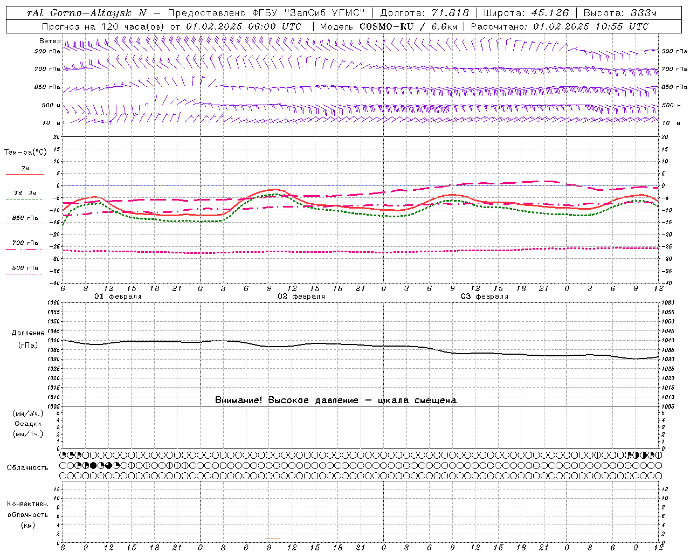
Task: Click the last cloud symbol in the top cloud row
Action: click(x=658, y=455)
